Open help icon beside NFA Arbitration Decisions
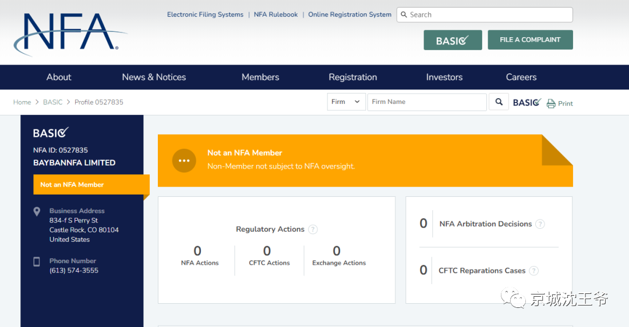The image size is (629, 327). coord(540,224)
